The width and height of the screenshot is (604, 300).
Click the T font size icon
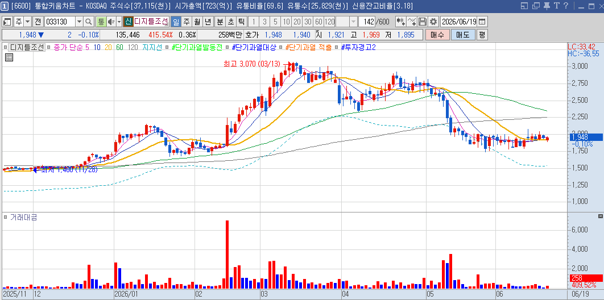click(556, 5)
